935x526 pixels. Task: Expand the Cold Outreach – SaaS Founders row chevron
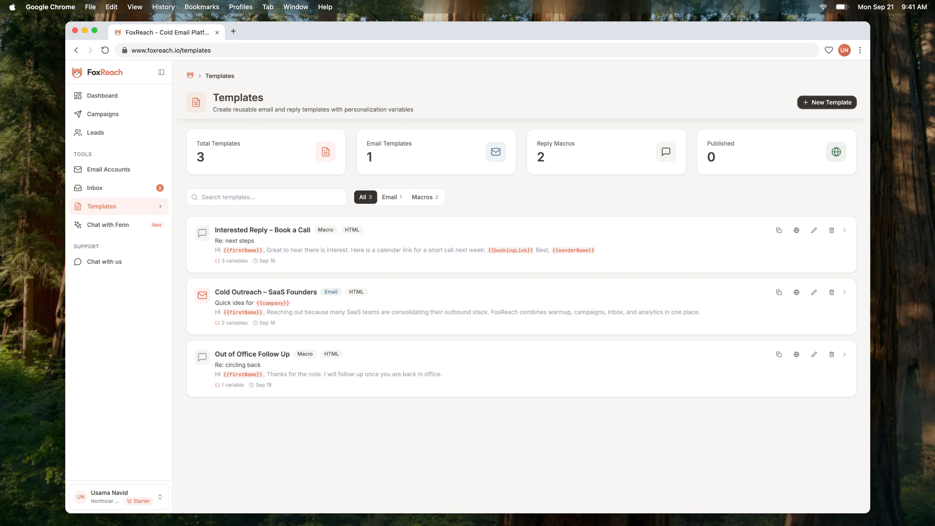point(845,293)
